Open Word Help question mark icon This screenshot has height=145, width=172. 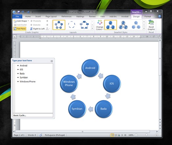(160, 16)
